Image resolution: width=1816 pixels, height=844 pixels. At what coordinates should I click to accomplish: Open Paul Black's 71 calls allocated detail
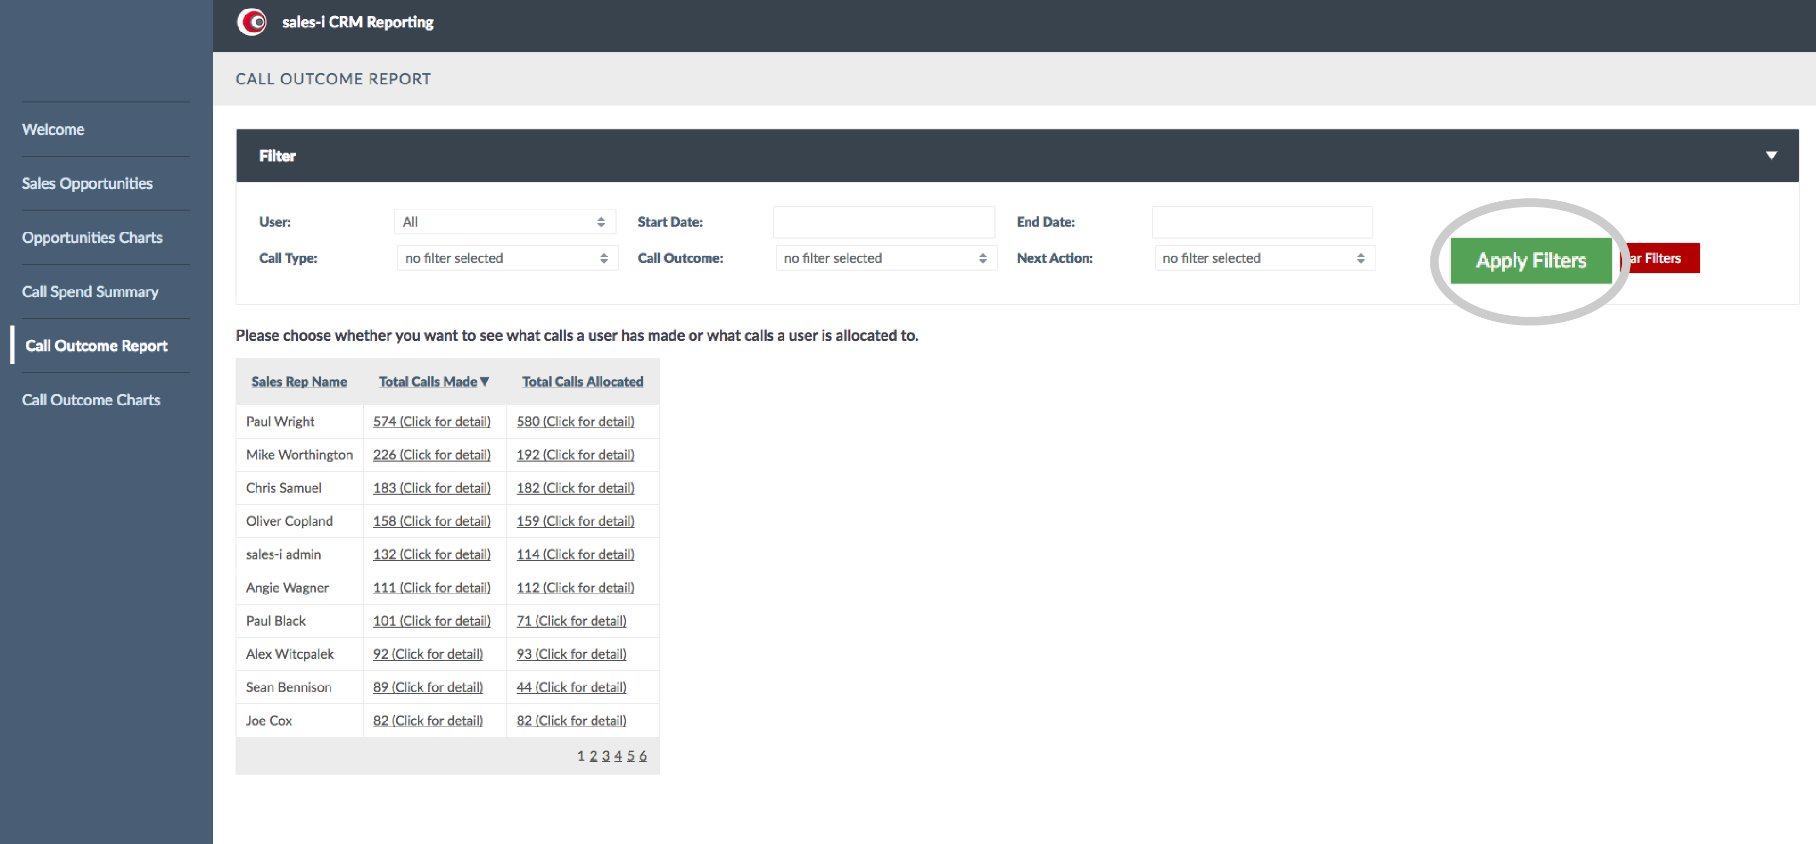coord(571,620)
